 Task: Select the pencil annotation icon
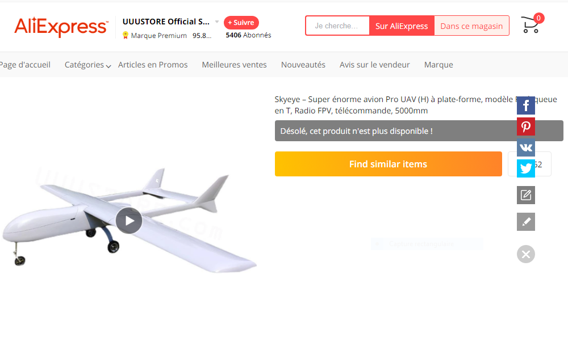click(525, 222)
